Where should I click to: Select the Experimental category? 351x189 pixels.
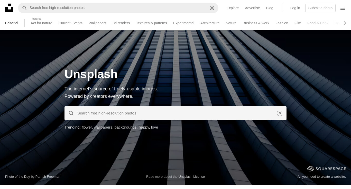click(184, 23)
